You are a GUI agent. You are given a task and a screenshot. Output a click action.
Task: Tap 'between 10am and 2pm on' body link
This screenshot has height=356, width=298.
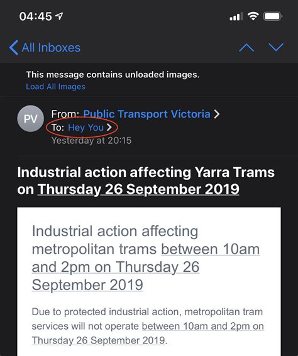[203, 326]
